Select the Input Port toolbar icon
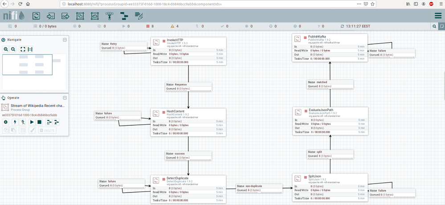 (x=50, y=16)
